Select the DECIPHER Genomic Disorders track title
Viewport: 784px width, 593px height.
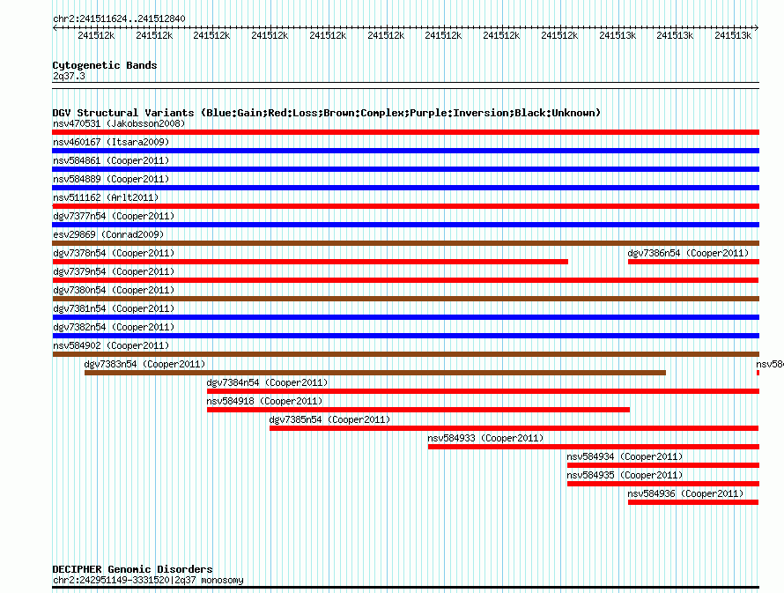click(x=132, y=569)
